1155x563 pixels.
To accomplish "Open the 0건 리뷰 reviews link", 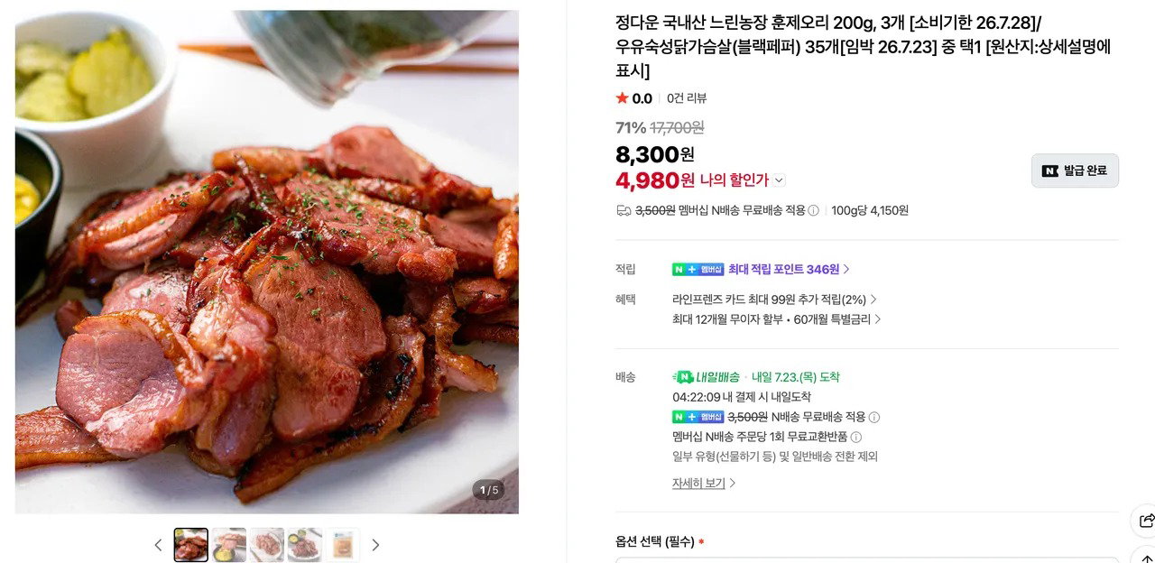I will tap(687, 98).
